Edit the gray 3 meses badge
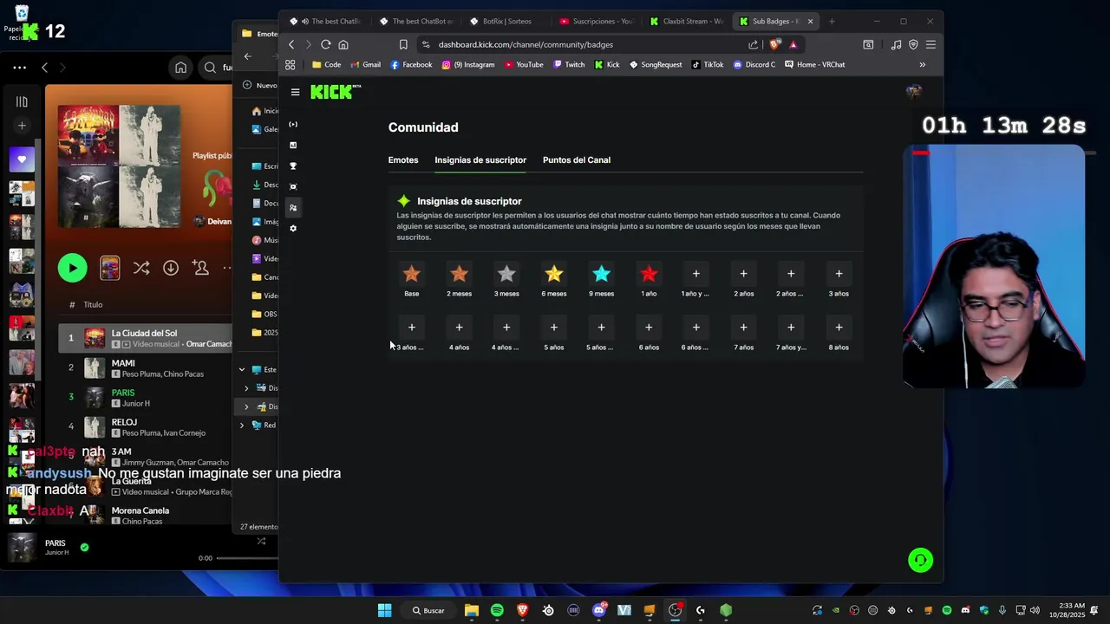1110x624 pixels. [506, 274]
